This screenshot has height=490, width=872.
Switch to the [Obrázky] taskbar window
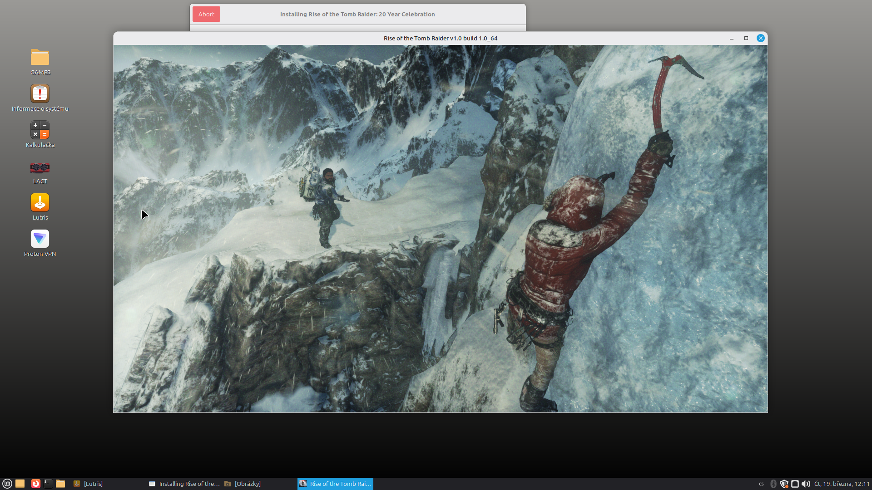(x=248, y=484)
